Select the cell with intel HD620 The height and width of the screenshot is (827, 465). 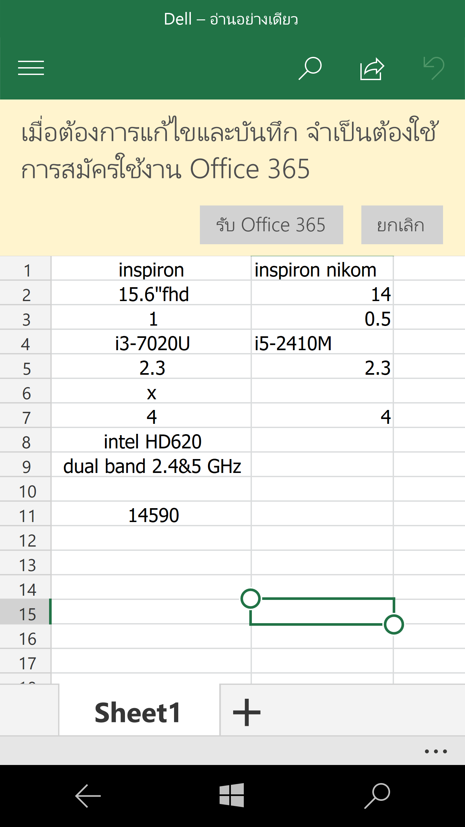pyautogui.click(x=151, y=440)
